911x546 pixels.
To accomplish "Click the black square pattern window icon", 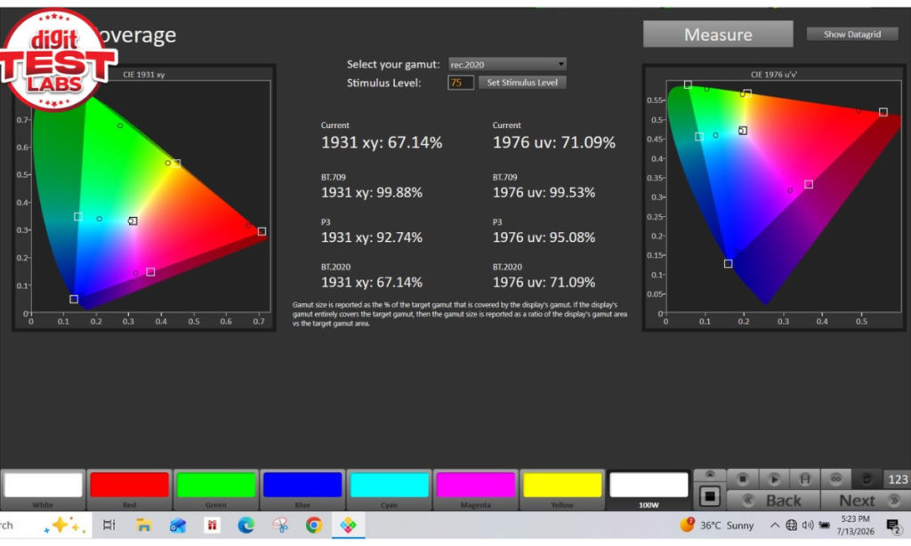I will (x=709, y=496).
